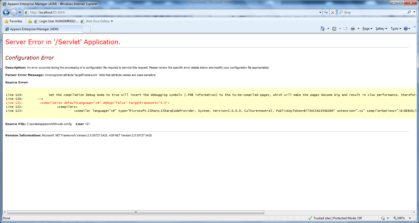This screenshot has width=419, height=223.
Task: Click the horizontal scrollbar thumb
Action: pyautogui.click(x=136, y=212)
